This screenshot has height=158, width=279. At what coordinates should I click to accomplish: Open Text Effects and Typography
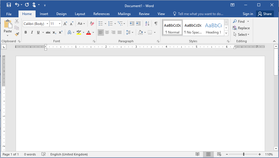(x=69, y=32)
